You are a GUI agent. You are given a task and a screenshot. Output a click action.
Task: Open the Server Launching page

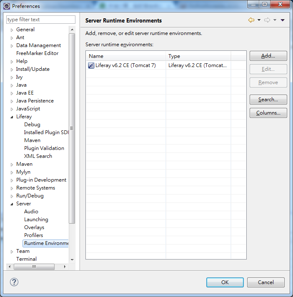(36, 220)
